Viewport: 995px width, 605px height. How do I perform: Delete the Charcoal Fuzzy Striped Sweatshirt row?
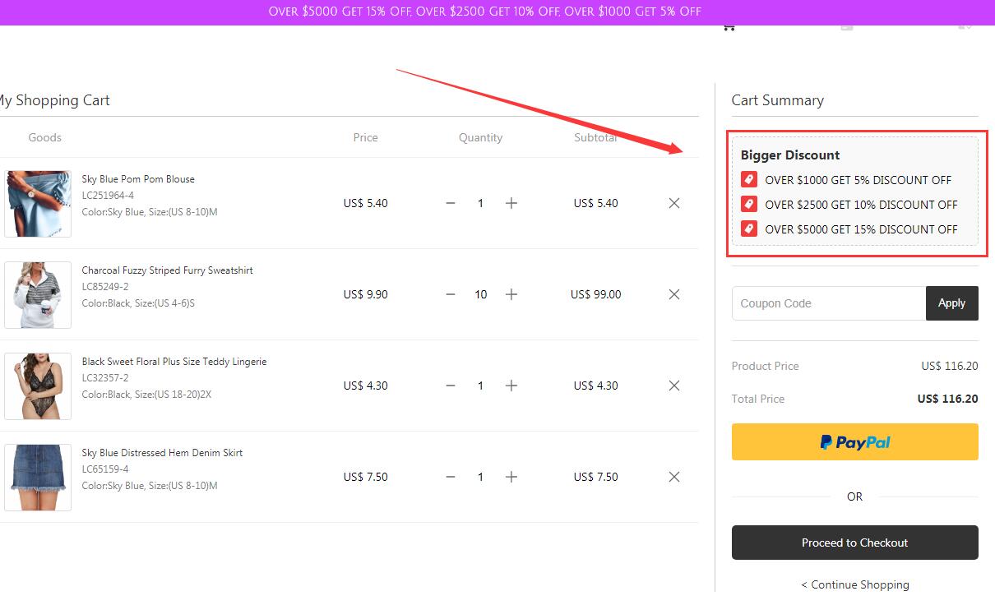pos(674,294)
